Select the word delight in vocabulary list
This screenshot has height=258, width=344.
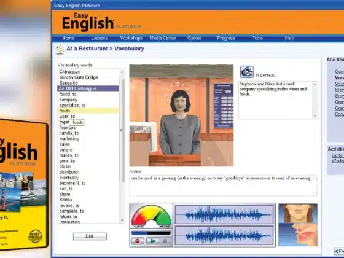coord(66,150)
